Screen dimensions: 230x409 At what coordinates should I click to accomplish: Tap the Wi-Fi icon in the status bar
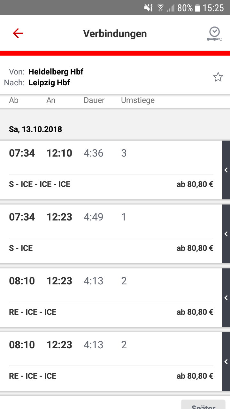[161, 8]
